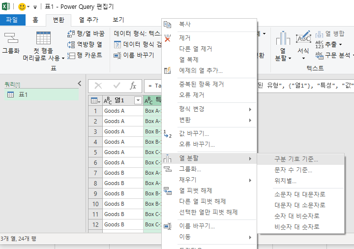Click ribbon 이름 바꾸기 button
Viewport: 354px width, 249px height.
click(x=134, y=55)
